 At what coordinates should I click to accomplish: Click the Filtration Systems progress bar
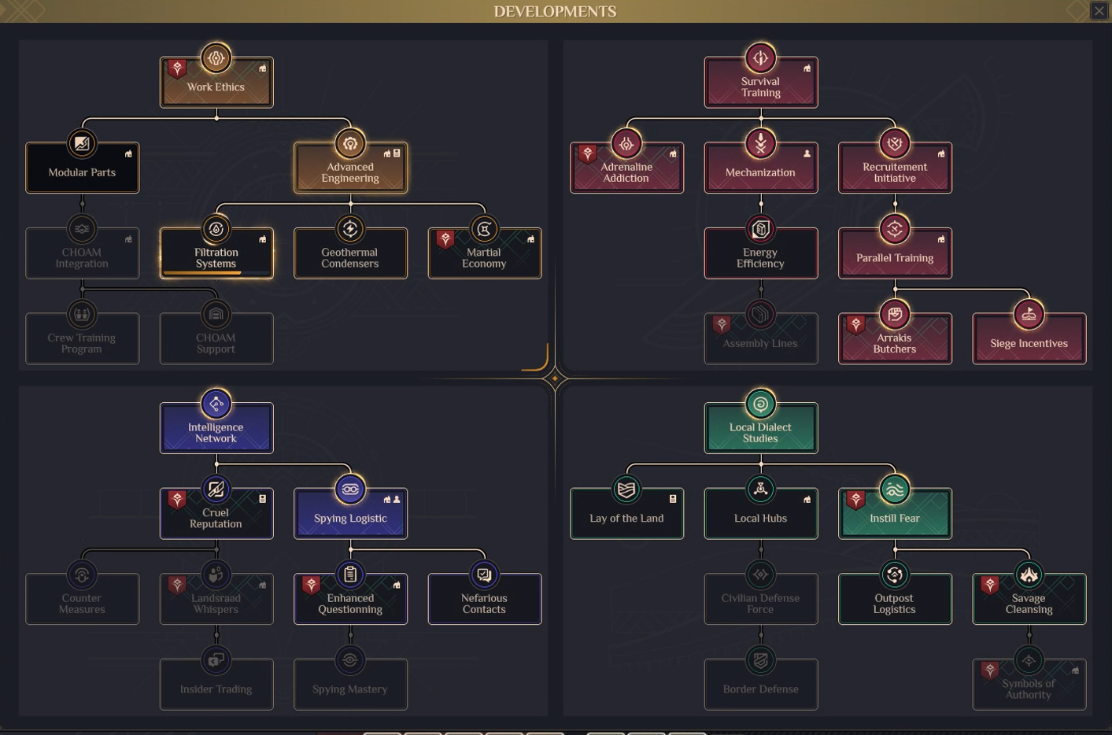[x=216, y=273]
